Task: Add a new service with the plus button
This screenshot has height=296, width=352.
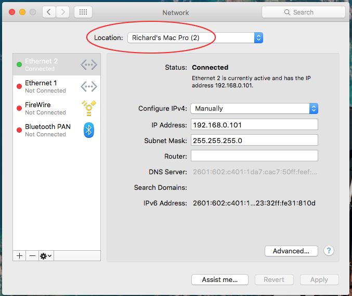Action: coord(19,256)
